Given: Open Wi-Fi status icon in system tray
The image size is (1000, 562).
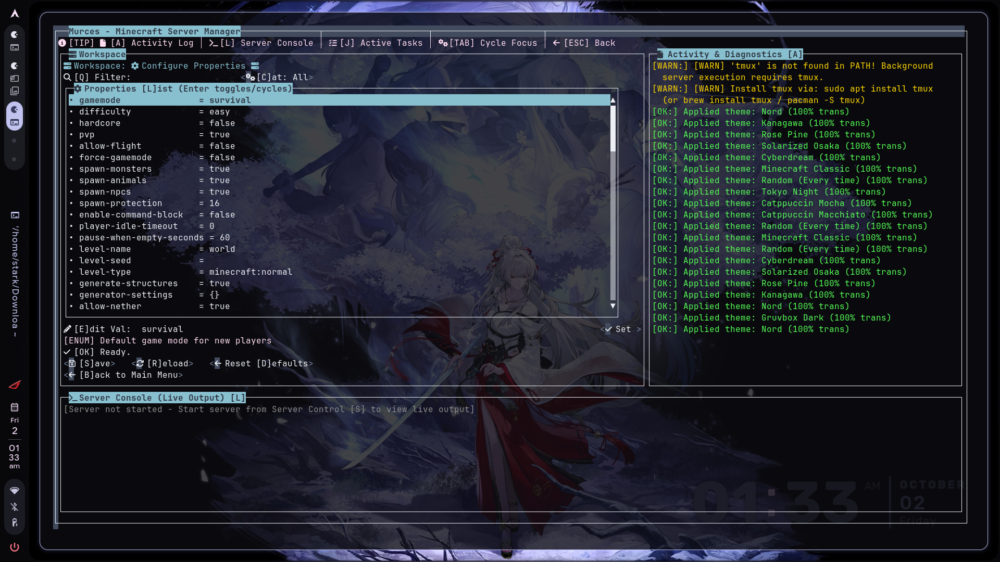Looking at the screenshot, I should tap(15, 491).
